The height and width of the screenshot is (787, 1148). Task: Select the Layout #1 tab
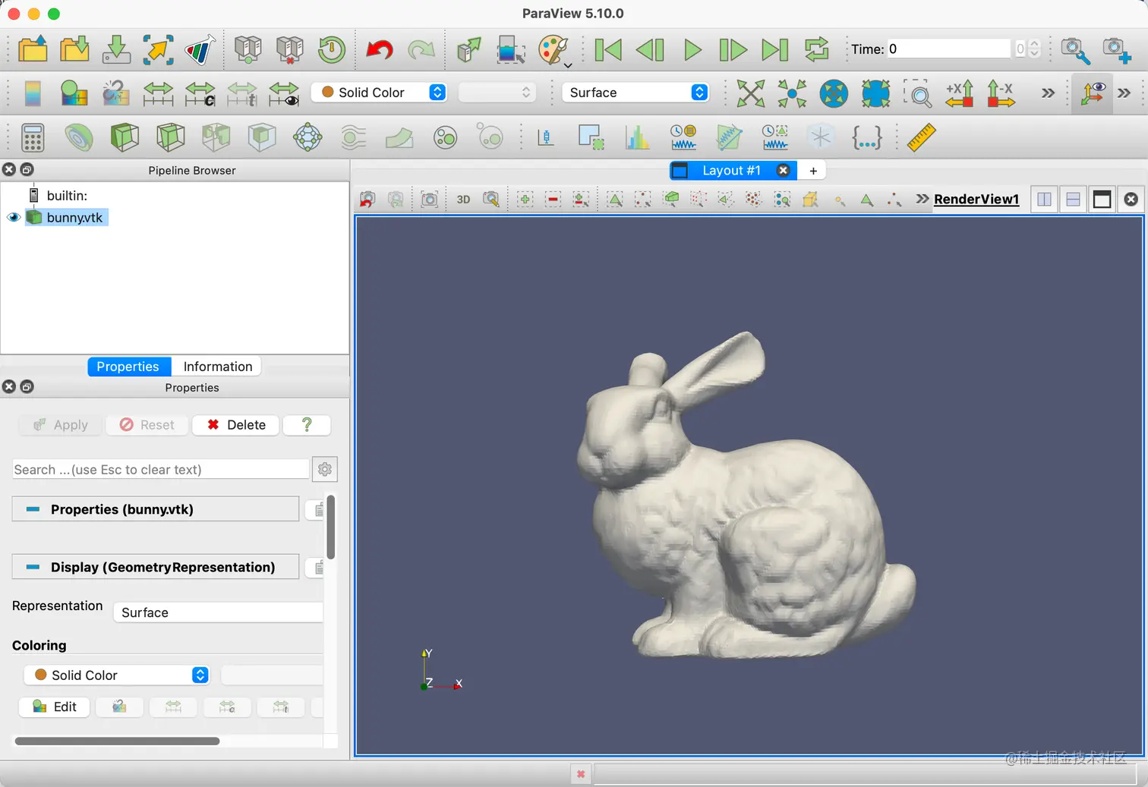tap(730, 171)
